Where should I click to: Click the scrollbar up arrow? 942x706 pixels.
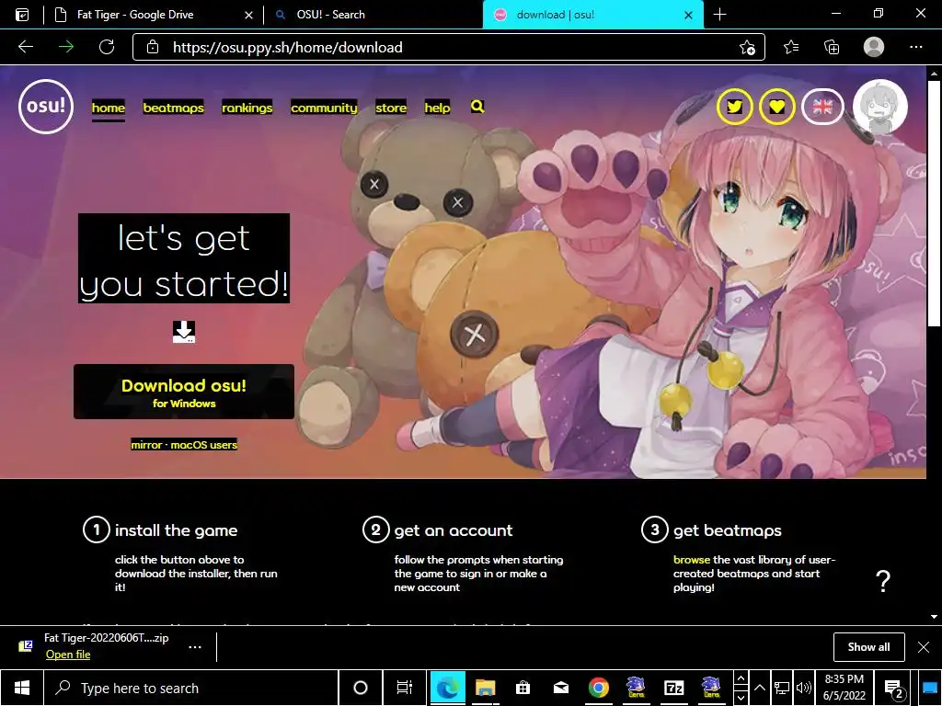tap(934, 74)
